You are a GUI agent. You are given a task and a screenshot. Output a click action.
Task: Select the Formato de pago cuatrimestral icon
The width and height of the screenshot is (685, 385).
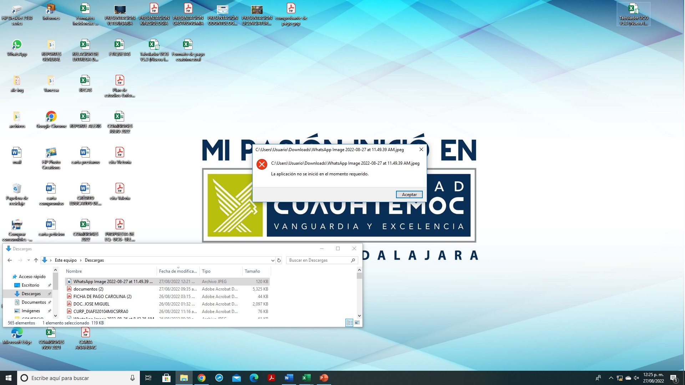tap(188, 50)
